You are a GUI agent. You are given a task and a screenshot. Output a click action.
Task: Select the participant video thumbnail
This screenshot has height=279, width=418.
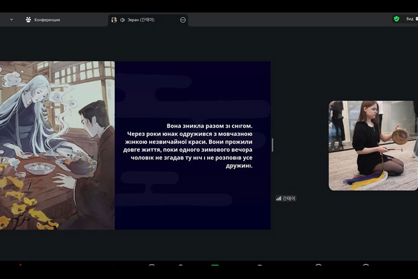coord(373,146)
